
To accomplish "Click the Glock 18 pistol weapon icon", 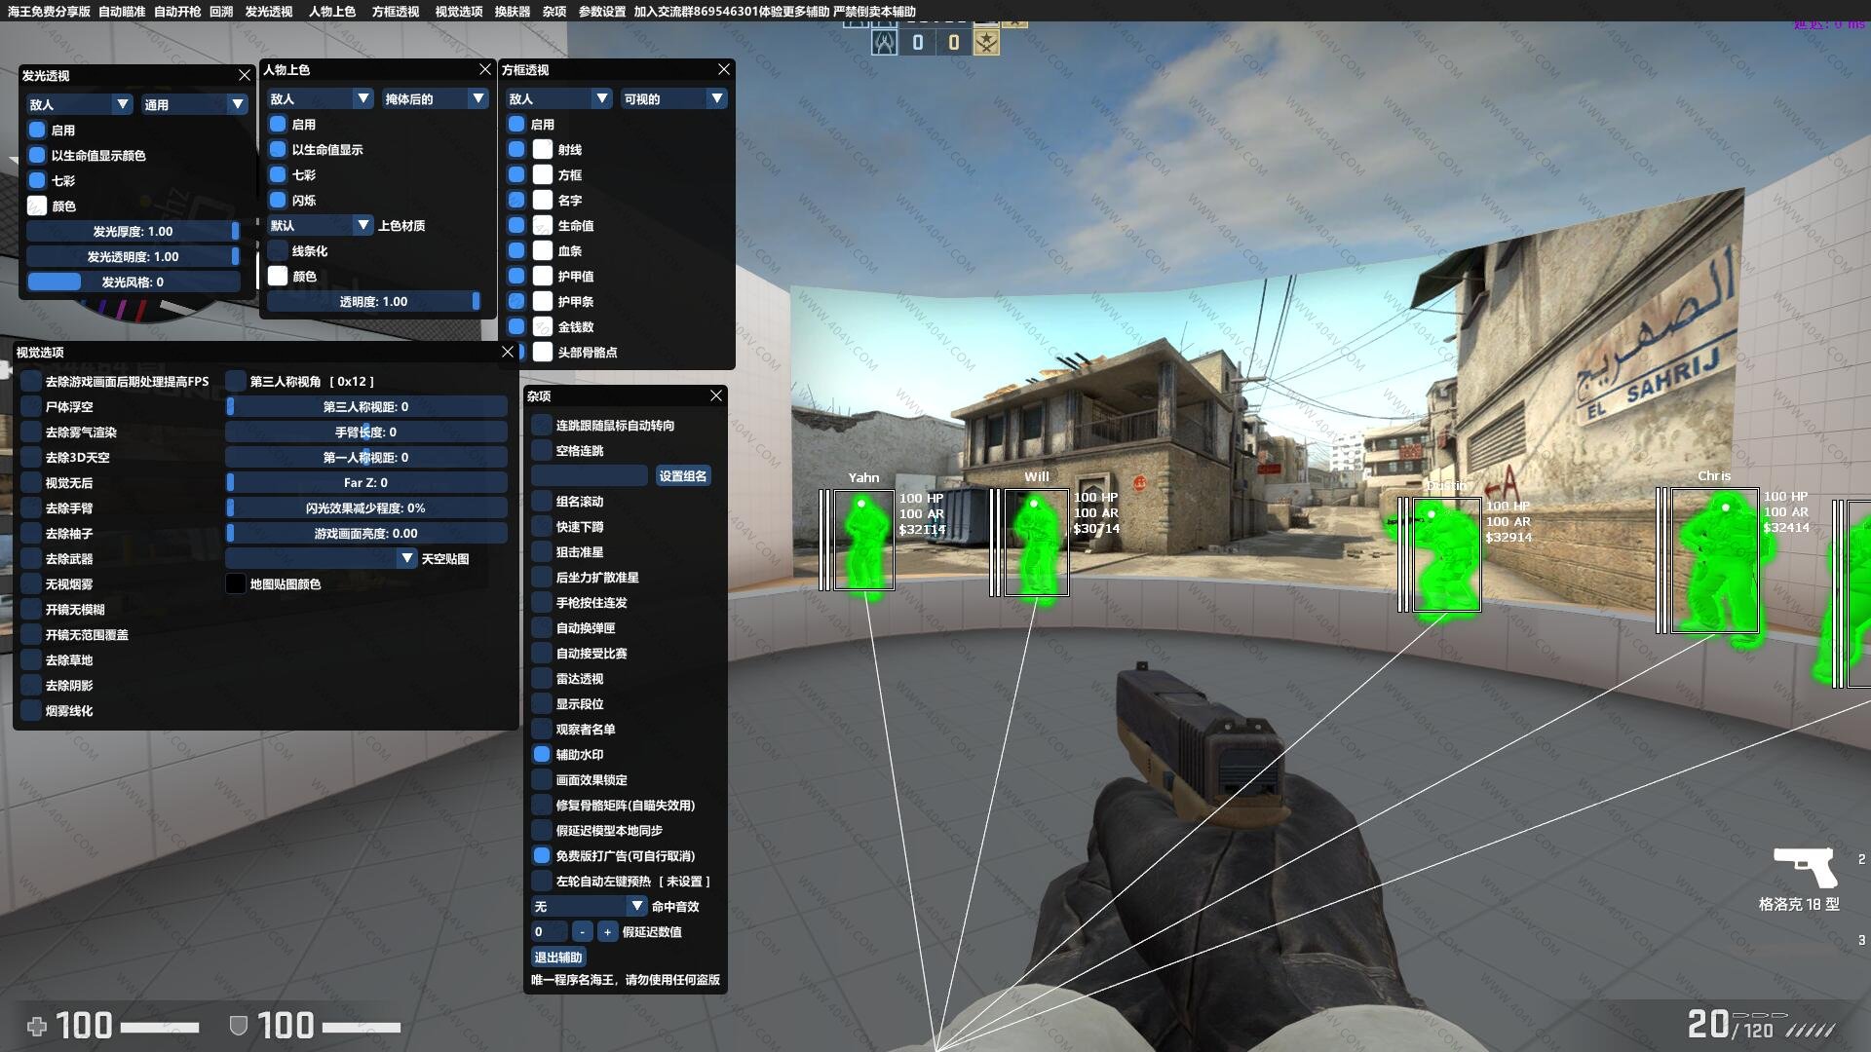I will coord(1804,865).
